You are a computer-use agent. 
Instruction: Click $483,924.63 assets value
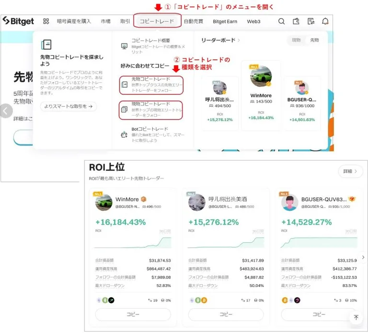[x=252, y=269]
